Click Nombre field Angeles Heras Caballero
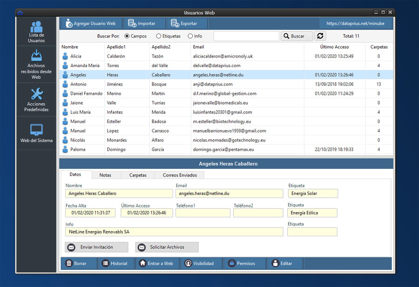Image resolution: width=419 pixels, height=287 pixels. click(x=119, y=194)
